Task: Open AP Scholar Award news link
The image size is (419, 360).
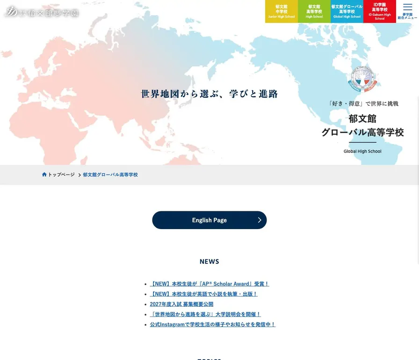Action: (x=209, y=284)
